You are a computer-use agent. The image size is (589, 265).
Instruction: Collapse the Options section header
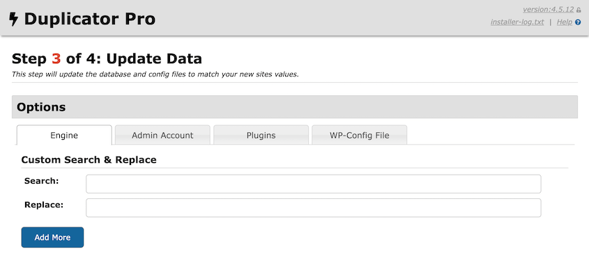pyautogui.click(x=294, y=107)
